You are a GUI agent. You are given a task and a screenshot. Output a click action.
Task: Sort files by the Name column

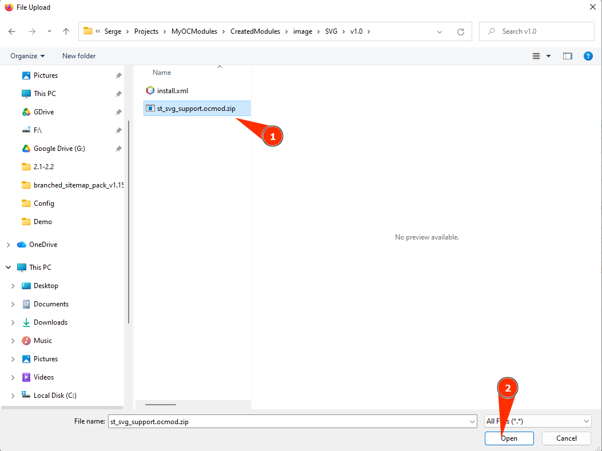(162, 73)
